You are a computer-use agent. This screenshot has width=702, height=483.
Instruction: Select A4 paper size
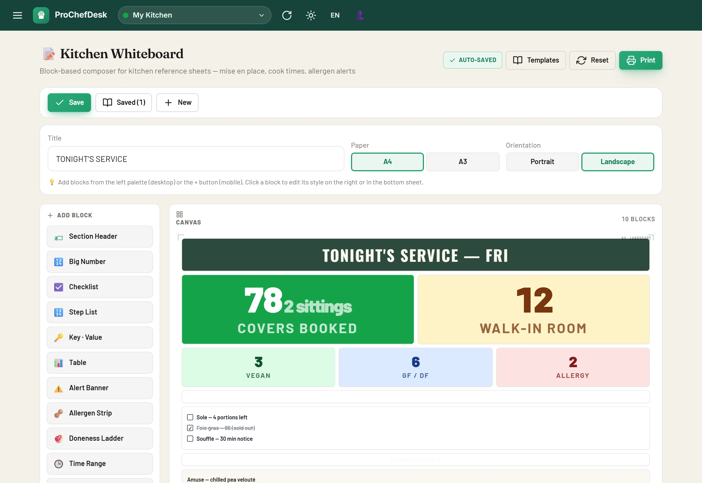[x=387, y=162]
